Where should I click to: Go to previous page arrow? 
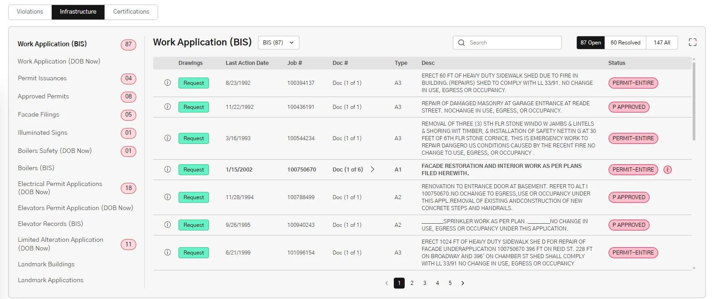click(387, 283)
